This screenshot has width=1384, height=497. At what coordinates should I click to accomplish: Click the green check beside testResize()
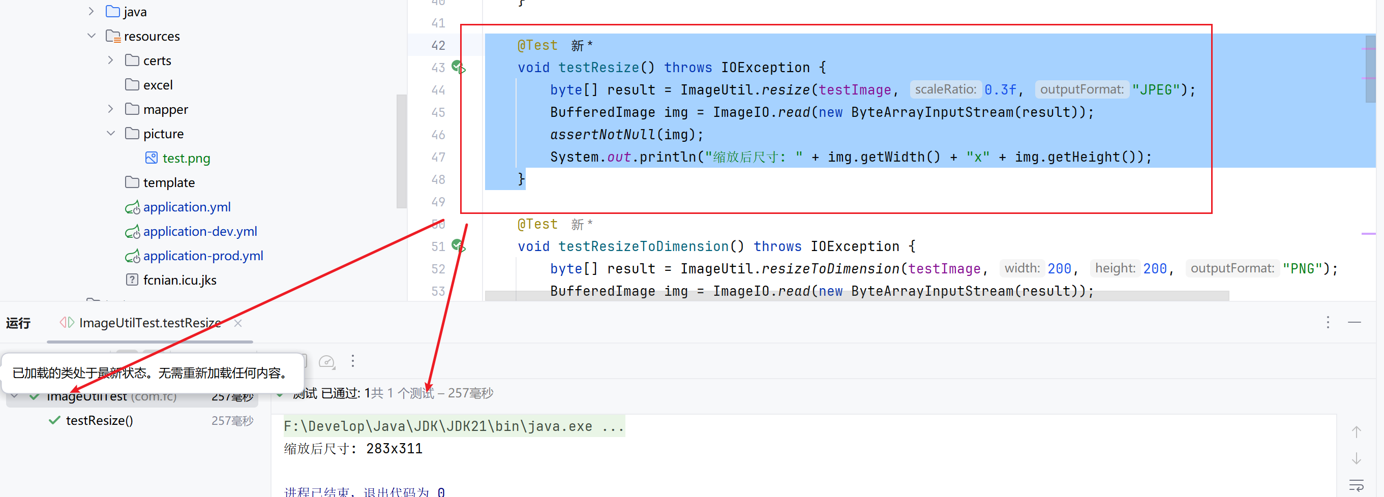coord(54,420)
